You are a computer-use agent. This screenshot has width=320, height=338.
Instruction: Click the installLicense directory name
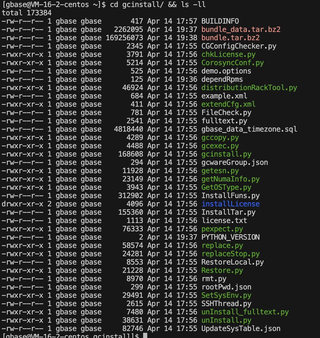pos(231,204)
